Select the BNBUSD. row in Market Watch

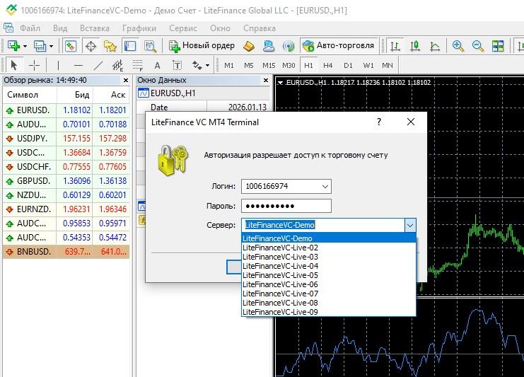coord(66,252)
